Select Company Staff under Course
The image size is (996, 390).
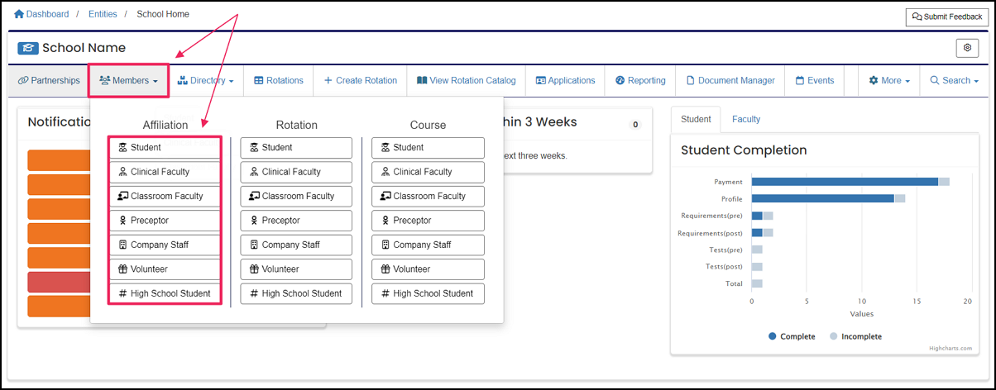coord(428,245)
